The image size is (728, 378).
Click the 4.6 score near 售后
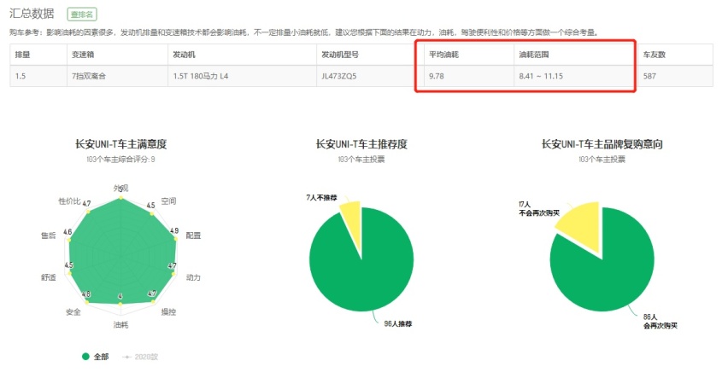coord(68,232)
